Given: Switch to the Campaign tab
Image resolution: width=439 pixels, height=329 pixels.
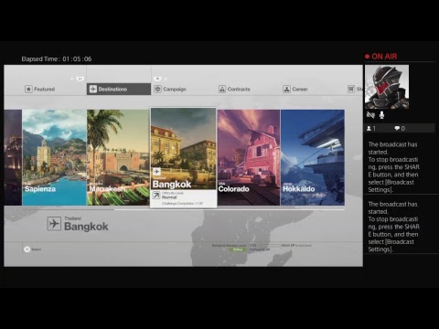Looking at the screenshot, I should pyautogui.click(x=170, y=89).
